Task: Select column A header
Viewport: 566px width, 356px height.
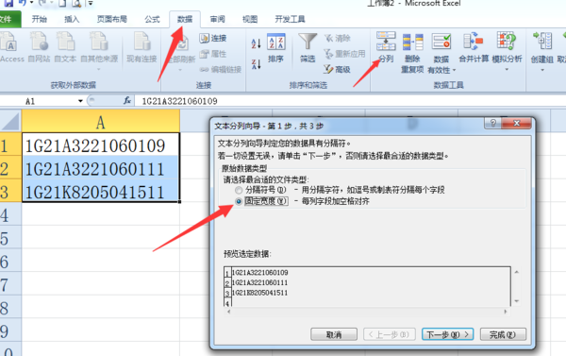Action: coord(101,122)
